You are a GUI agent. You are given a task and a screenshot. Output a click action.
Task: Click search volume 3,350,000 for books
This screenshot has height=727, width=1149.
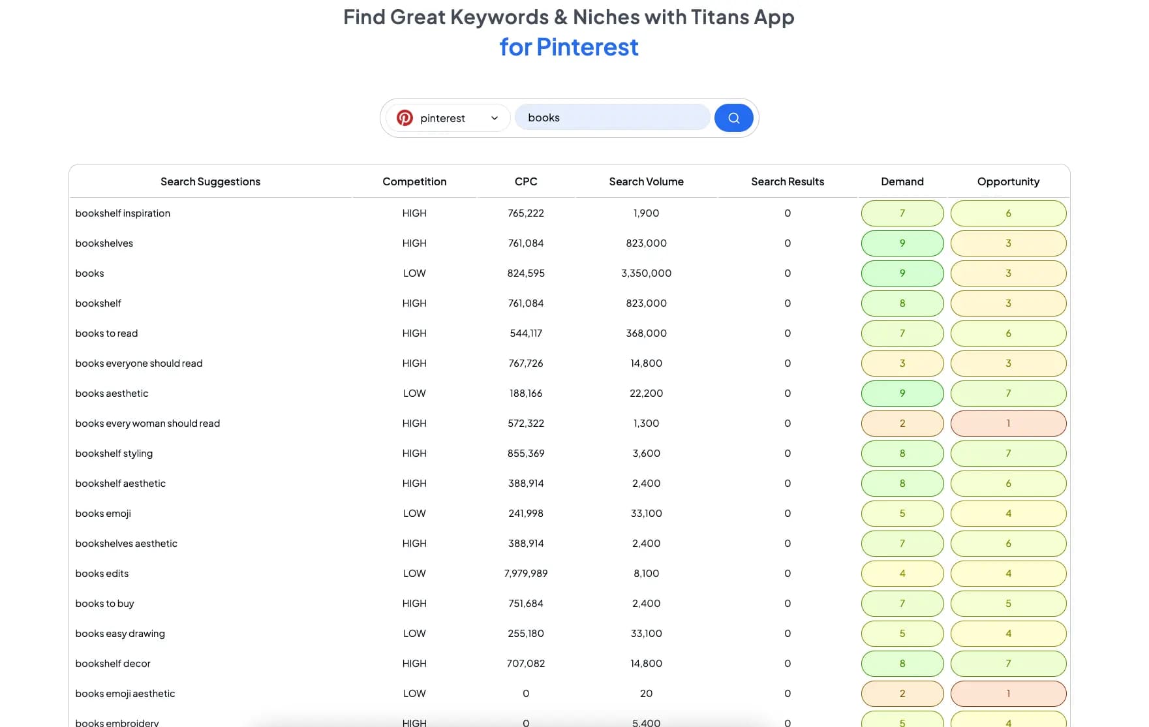tap(646, 273)
